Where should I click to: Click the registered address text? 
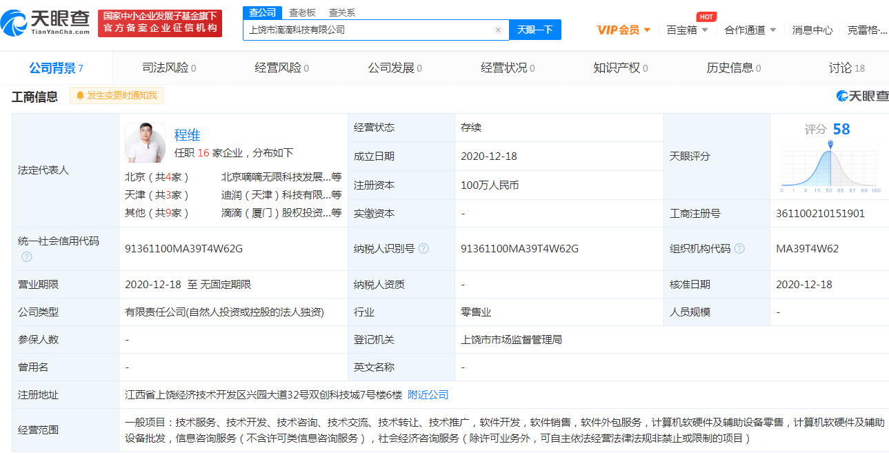click(263, 394)
